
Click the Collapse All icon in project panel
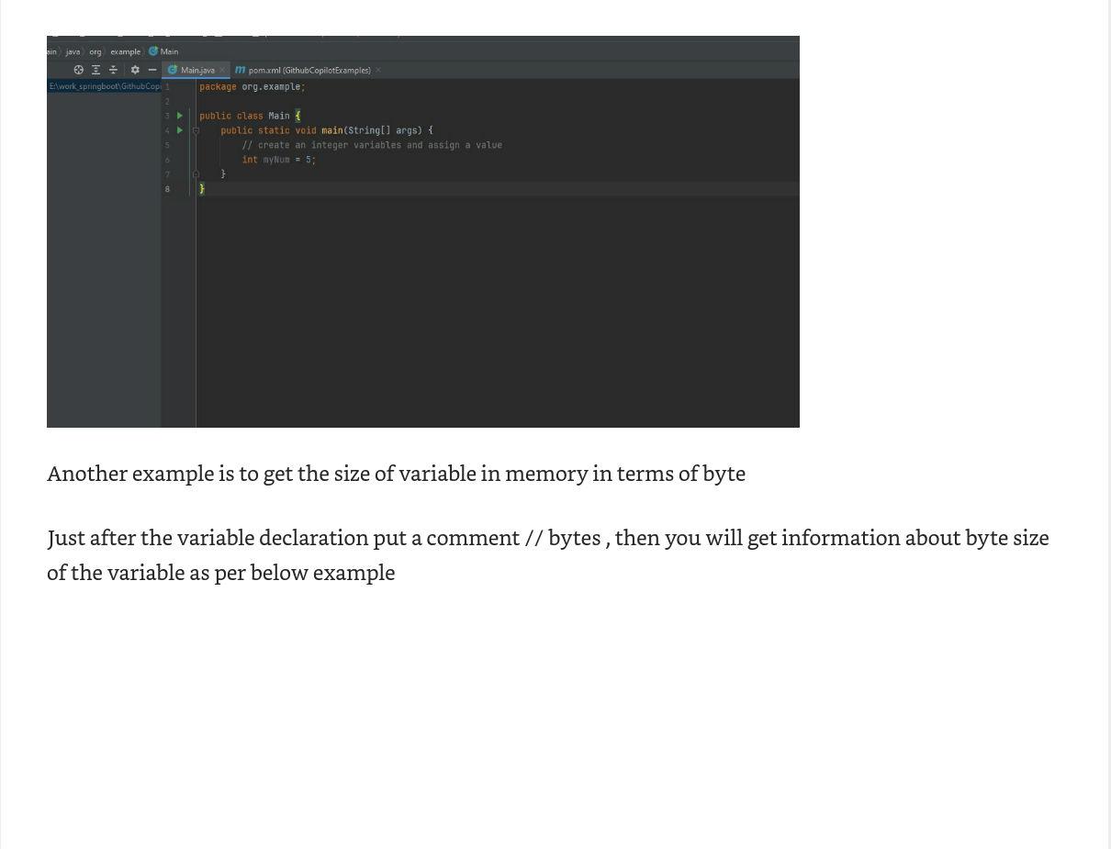click(x=114, y=70)
